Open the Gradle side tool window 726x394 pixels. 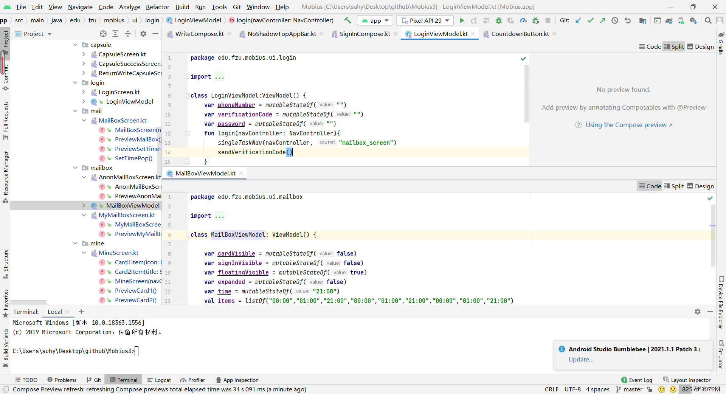(x=721, y=43)
